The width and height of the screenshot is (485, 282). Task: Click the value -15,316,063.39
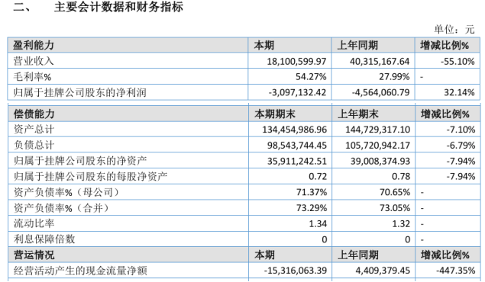296,271
